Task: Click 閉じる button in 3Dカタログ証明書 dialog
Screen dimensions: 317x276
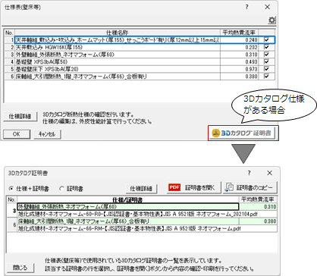Action: click(20, 268)
